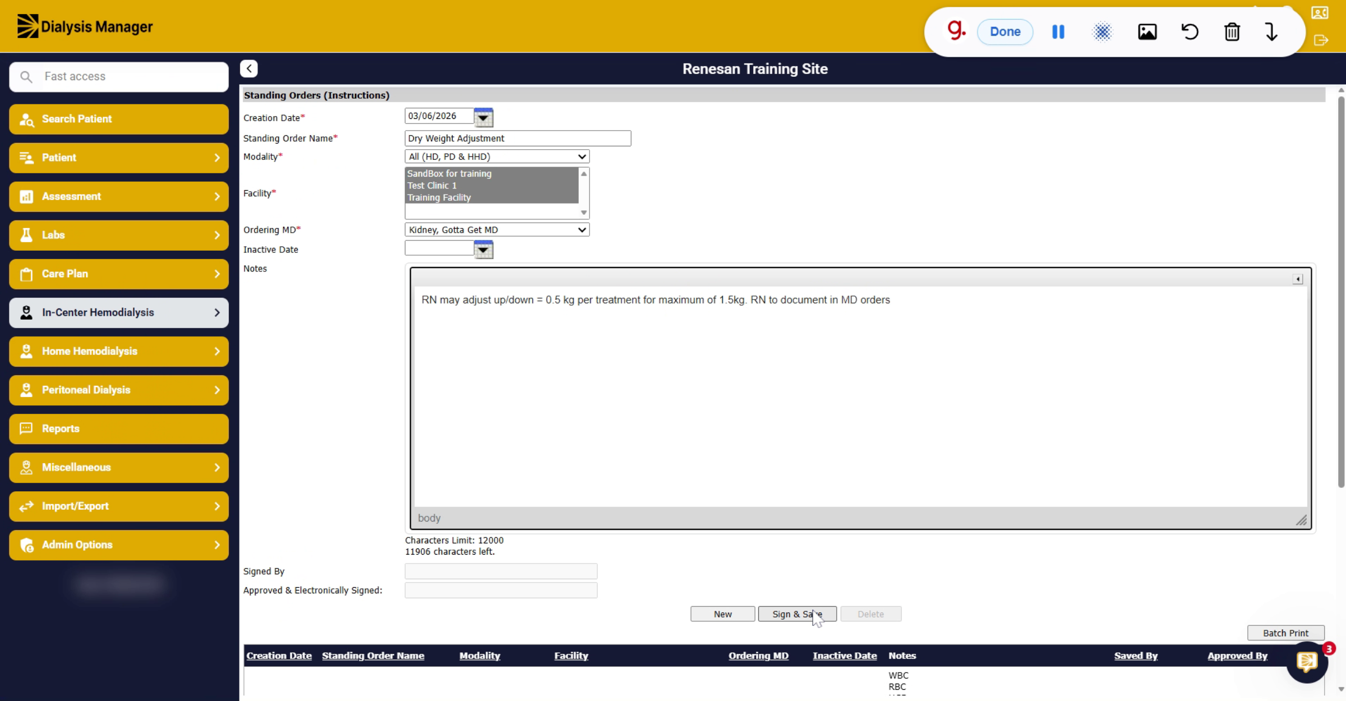Click the logout icon at top right

tap(1321, 40)
